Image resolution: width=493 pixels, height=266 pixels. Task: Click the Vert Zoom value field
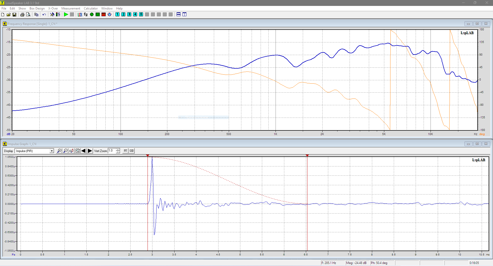point(112,151)
